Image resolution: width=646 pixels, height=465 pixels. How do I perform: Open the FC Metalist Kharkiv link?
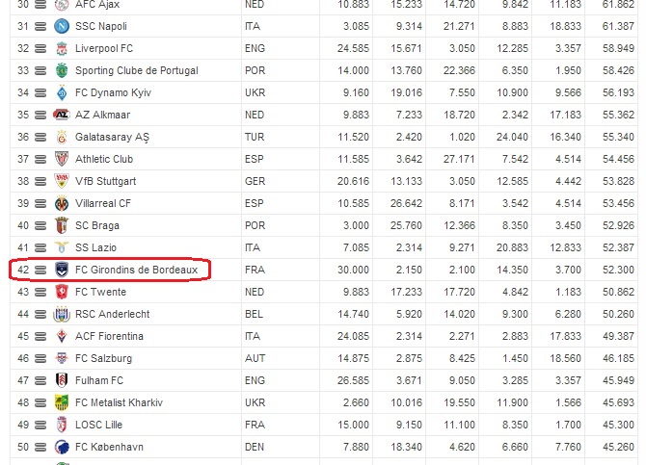pyautogui.click(x=119, y=402)
